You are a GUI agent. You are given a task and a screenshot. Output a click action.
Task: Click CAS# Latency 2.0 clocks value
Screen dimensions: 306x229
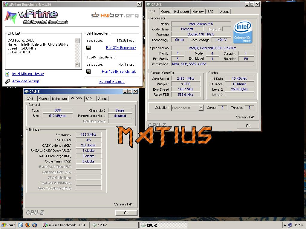[x=88, y=145]
